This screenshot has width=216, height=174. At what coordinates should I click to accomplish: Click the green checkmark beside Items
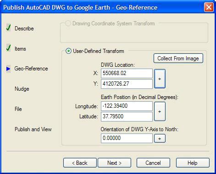click(9, 48)
